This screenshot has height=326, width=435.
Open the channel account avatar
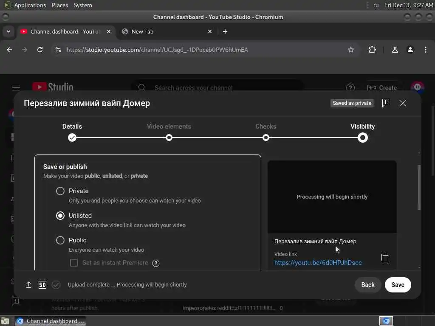point(418,87)
